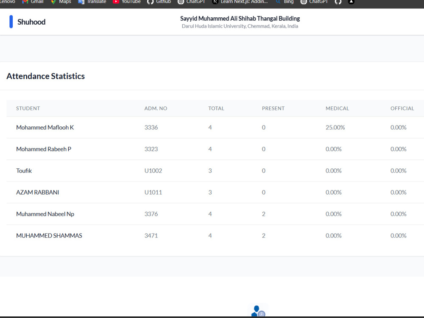
Task: Click admission number U1011
Action: tap(153, 192)
